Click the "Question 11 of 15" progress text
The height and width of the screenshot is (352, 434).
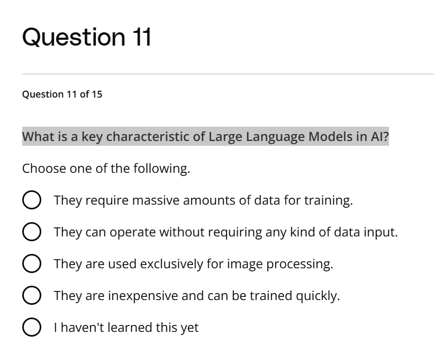62,94
